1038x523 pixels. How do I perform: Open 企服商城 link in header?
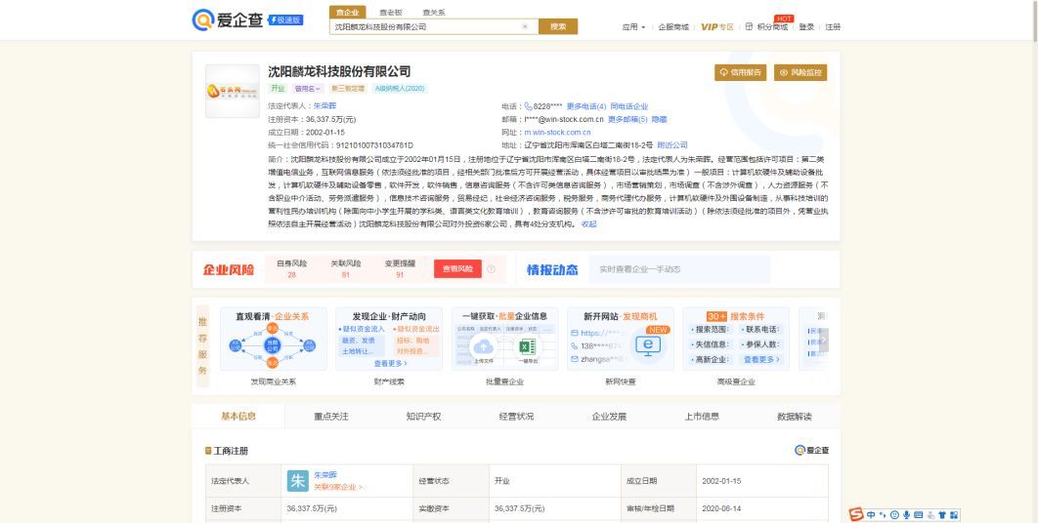pyautogui.click(x=673, y=27)
